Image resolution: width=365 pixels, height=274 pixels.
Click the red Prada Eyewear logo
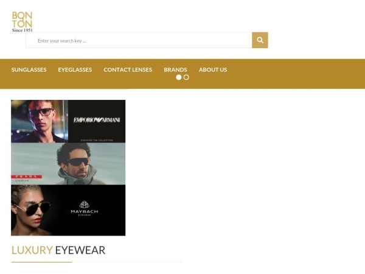27,177
